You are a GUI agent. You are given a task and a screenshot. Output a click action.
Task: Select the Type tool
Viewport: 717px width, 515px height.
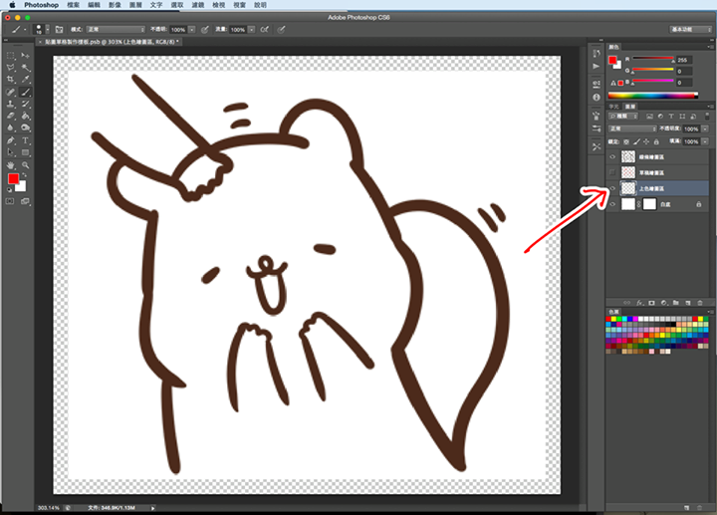click(x=26, y=140)
